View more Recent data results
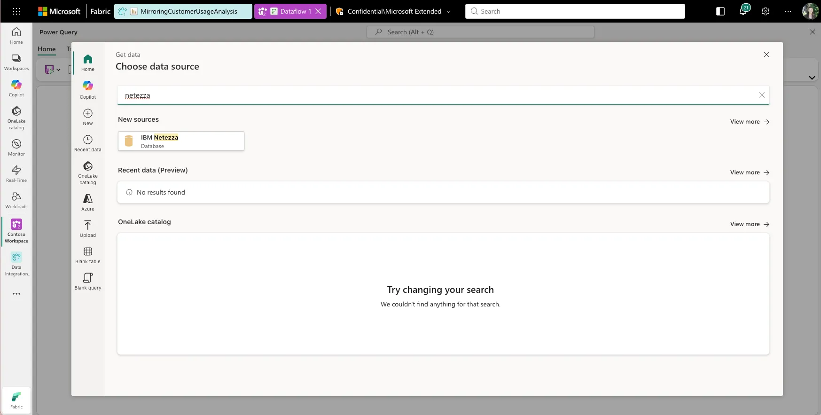Image resolution: width=821 pixels, height=415 pixels. click(x=750, y=172)
